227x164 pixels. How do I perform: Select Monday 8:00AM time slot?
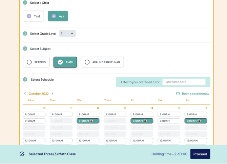(x=34, y=115)
